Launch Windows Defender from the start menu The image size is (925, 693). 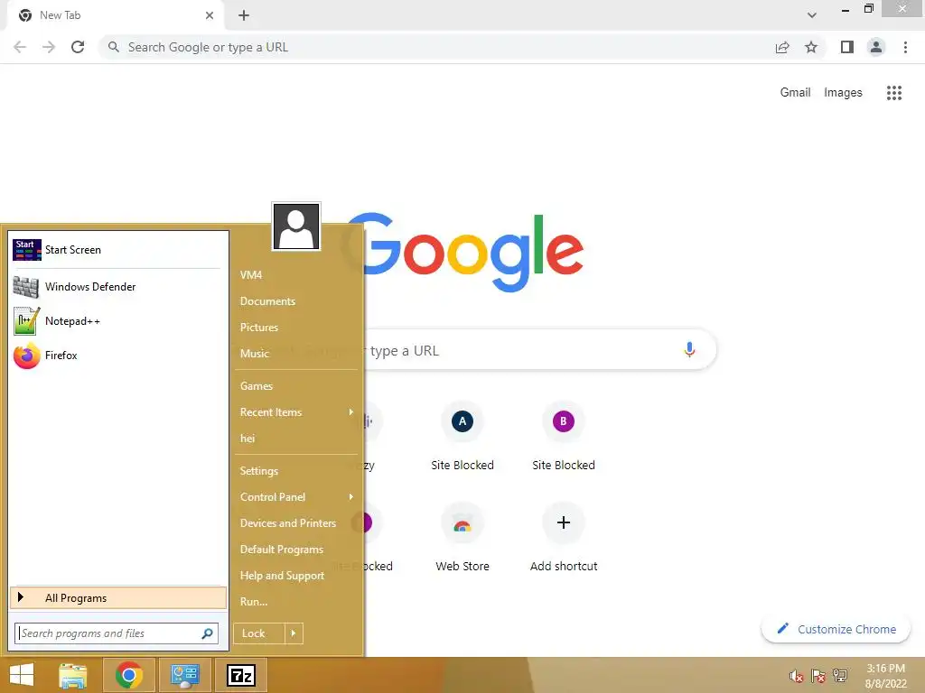click(118, 286)
